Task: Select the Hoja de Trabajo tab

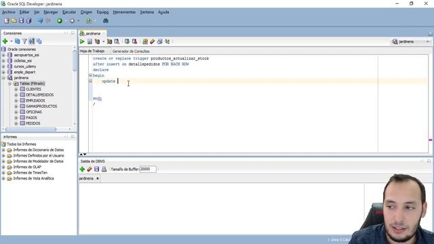Action: pyautogui.click(x=92, y=52)
